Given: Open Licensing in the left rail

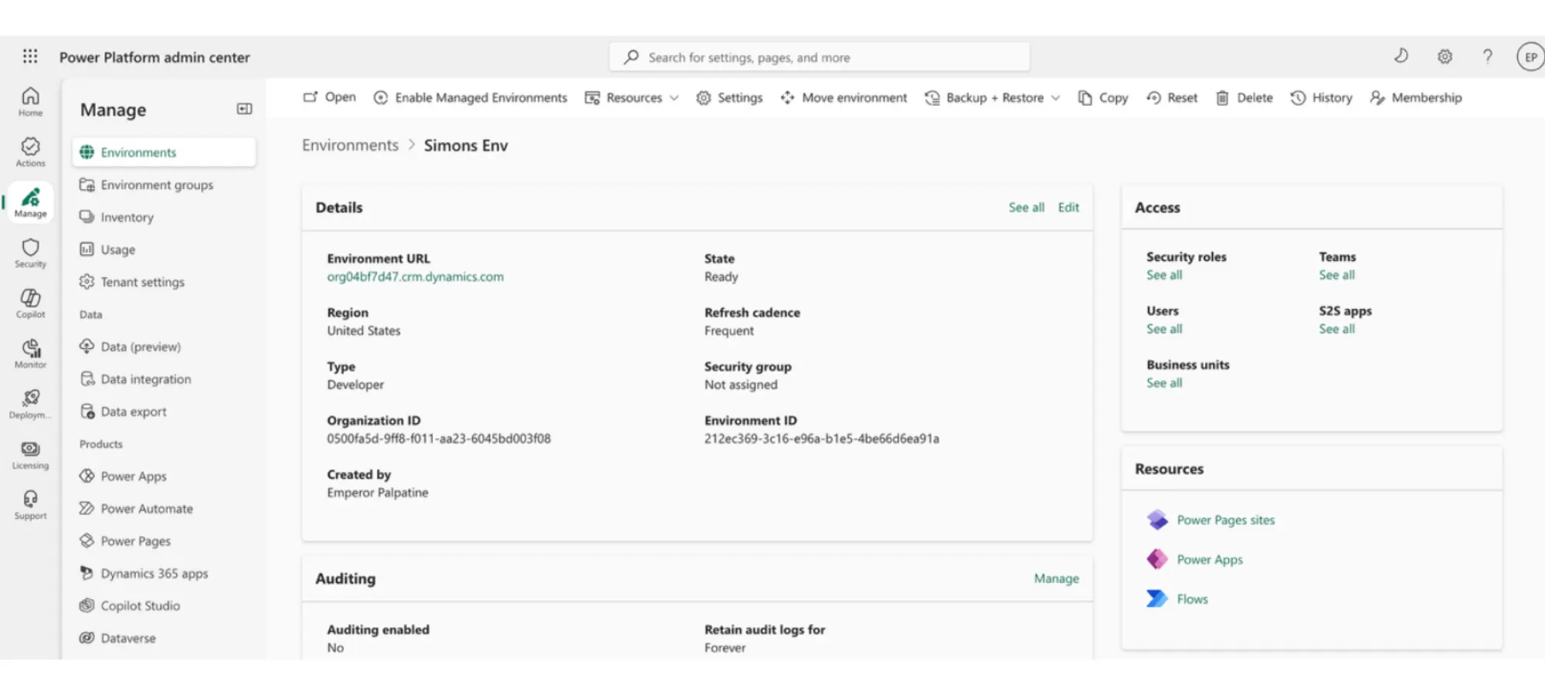Looking at the screenshot, I should [x=30, y=455].
